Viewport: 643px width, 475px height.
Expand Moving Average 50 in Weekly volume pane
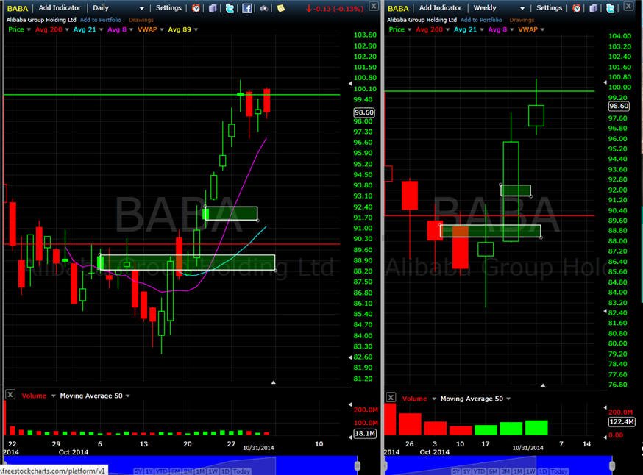pyautogui.click(x=508, y=399)
